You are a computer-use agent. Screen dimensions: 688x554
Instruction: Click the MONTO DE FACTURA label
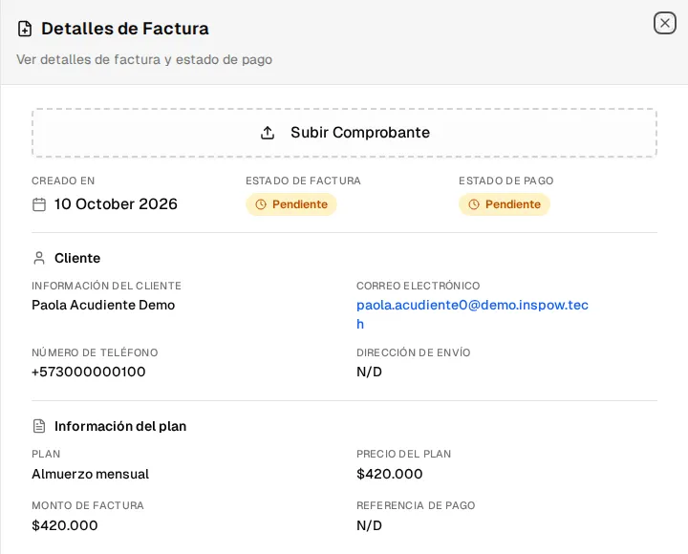88,505
